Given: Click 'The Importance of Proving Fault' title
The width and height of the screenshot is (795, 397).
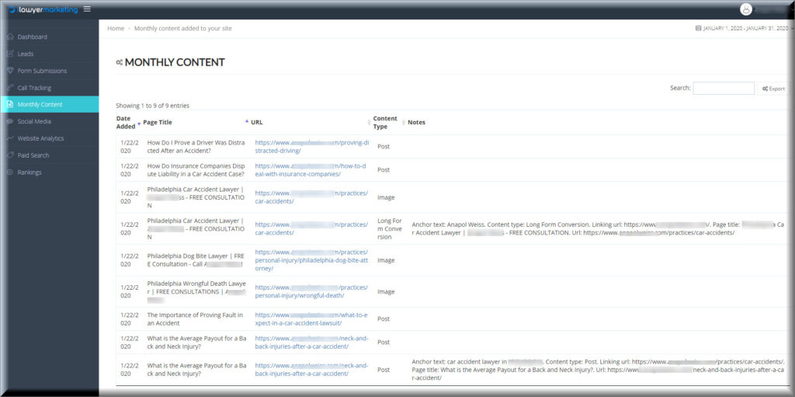Looking at the screenshot, I should coord(195,319).
